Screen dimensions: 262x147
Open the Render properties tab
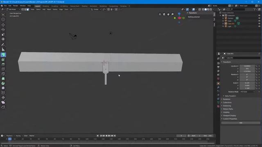point(218,63)
